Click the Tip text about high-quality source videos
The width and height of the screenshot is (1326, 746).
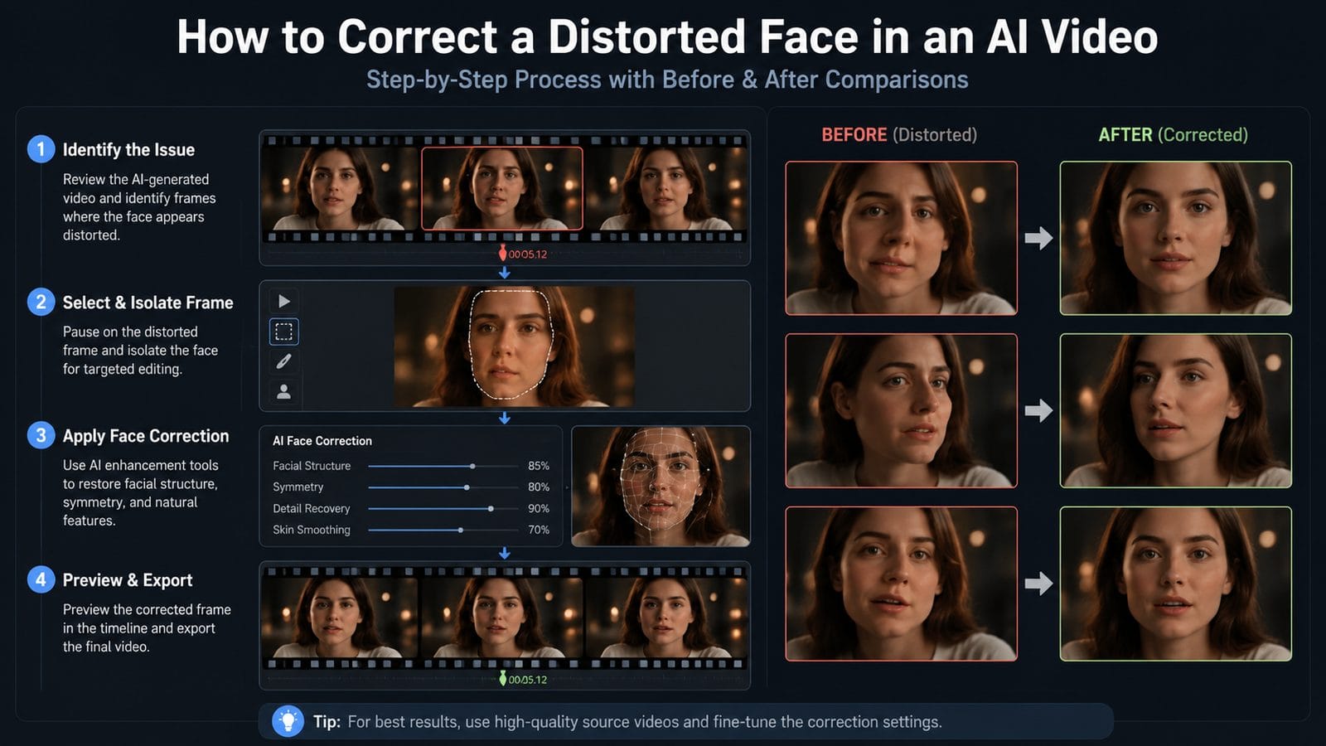(645, 722)
